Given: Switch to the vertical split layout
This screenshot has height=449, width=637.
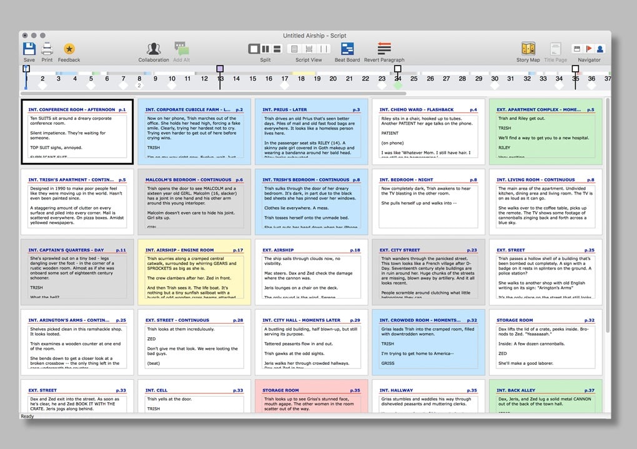Looking at the screenshot, I should (265, 49).
